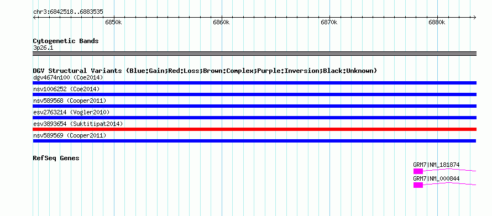Click the chr3:6842518..6883535 coordinate label

[x=68, y=12]
